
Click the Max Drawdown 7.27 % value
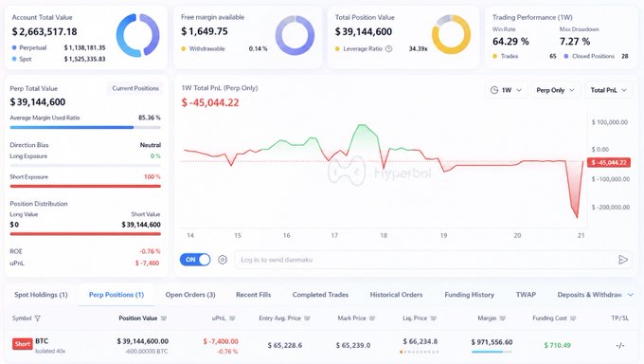point(575,42)
